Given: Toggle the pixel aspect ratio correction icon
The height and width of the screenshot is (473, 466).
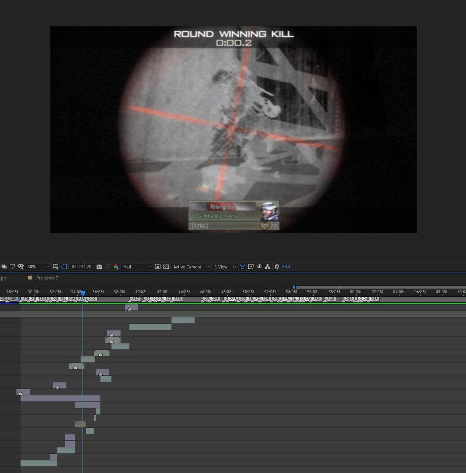Looking at the screenshot, I should click(242, 267).
